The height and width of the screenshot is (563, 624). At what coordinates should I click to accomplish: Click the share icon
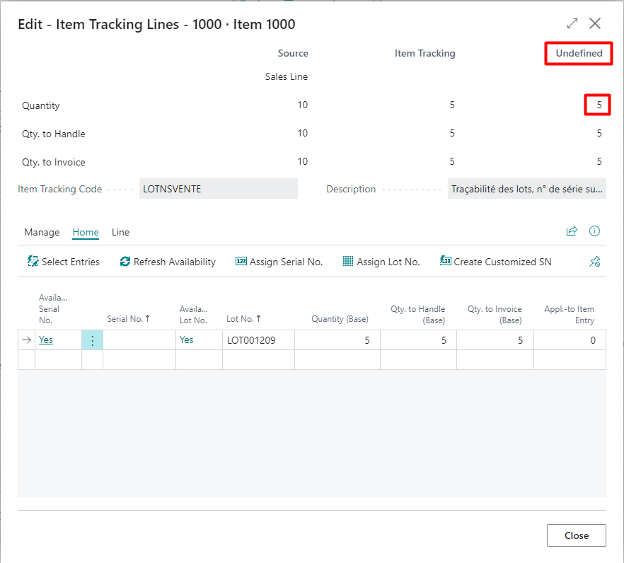pos(572,231)
